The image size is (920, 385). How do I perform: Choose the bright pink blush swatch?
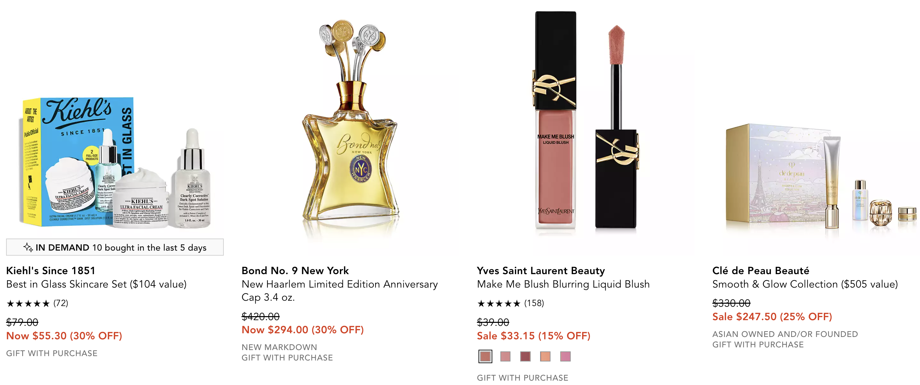565,356
